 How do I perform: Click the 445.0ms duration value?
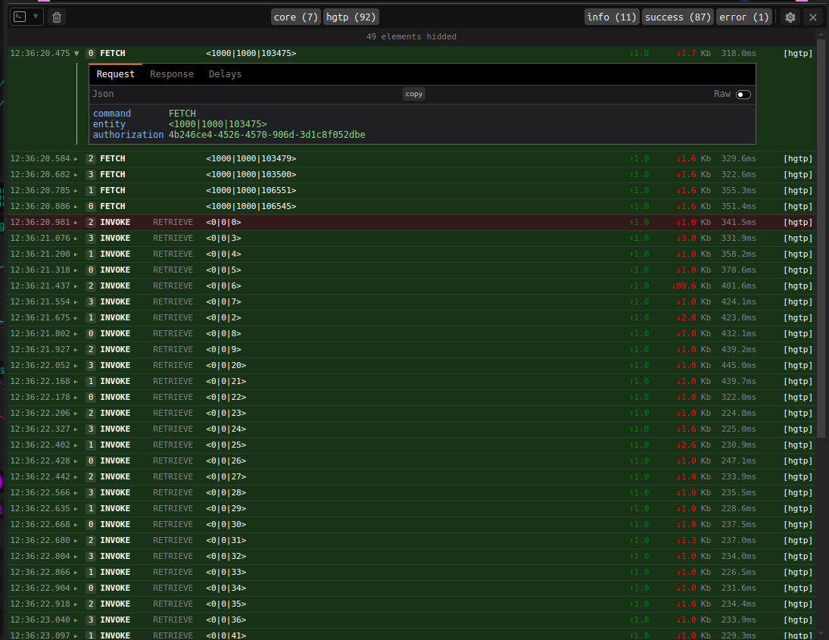pos(739,366)
